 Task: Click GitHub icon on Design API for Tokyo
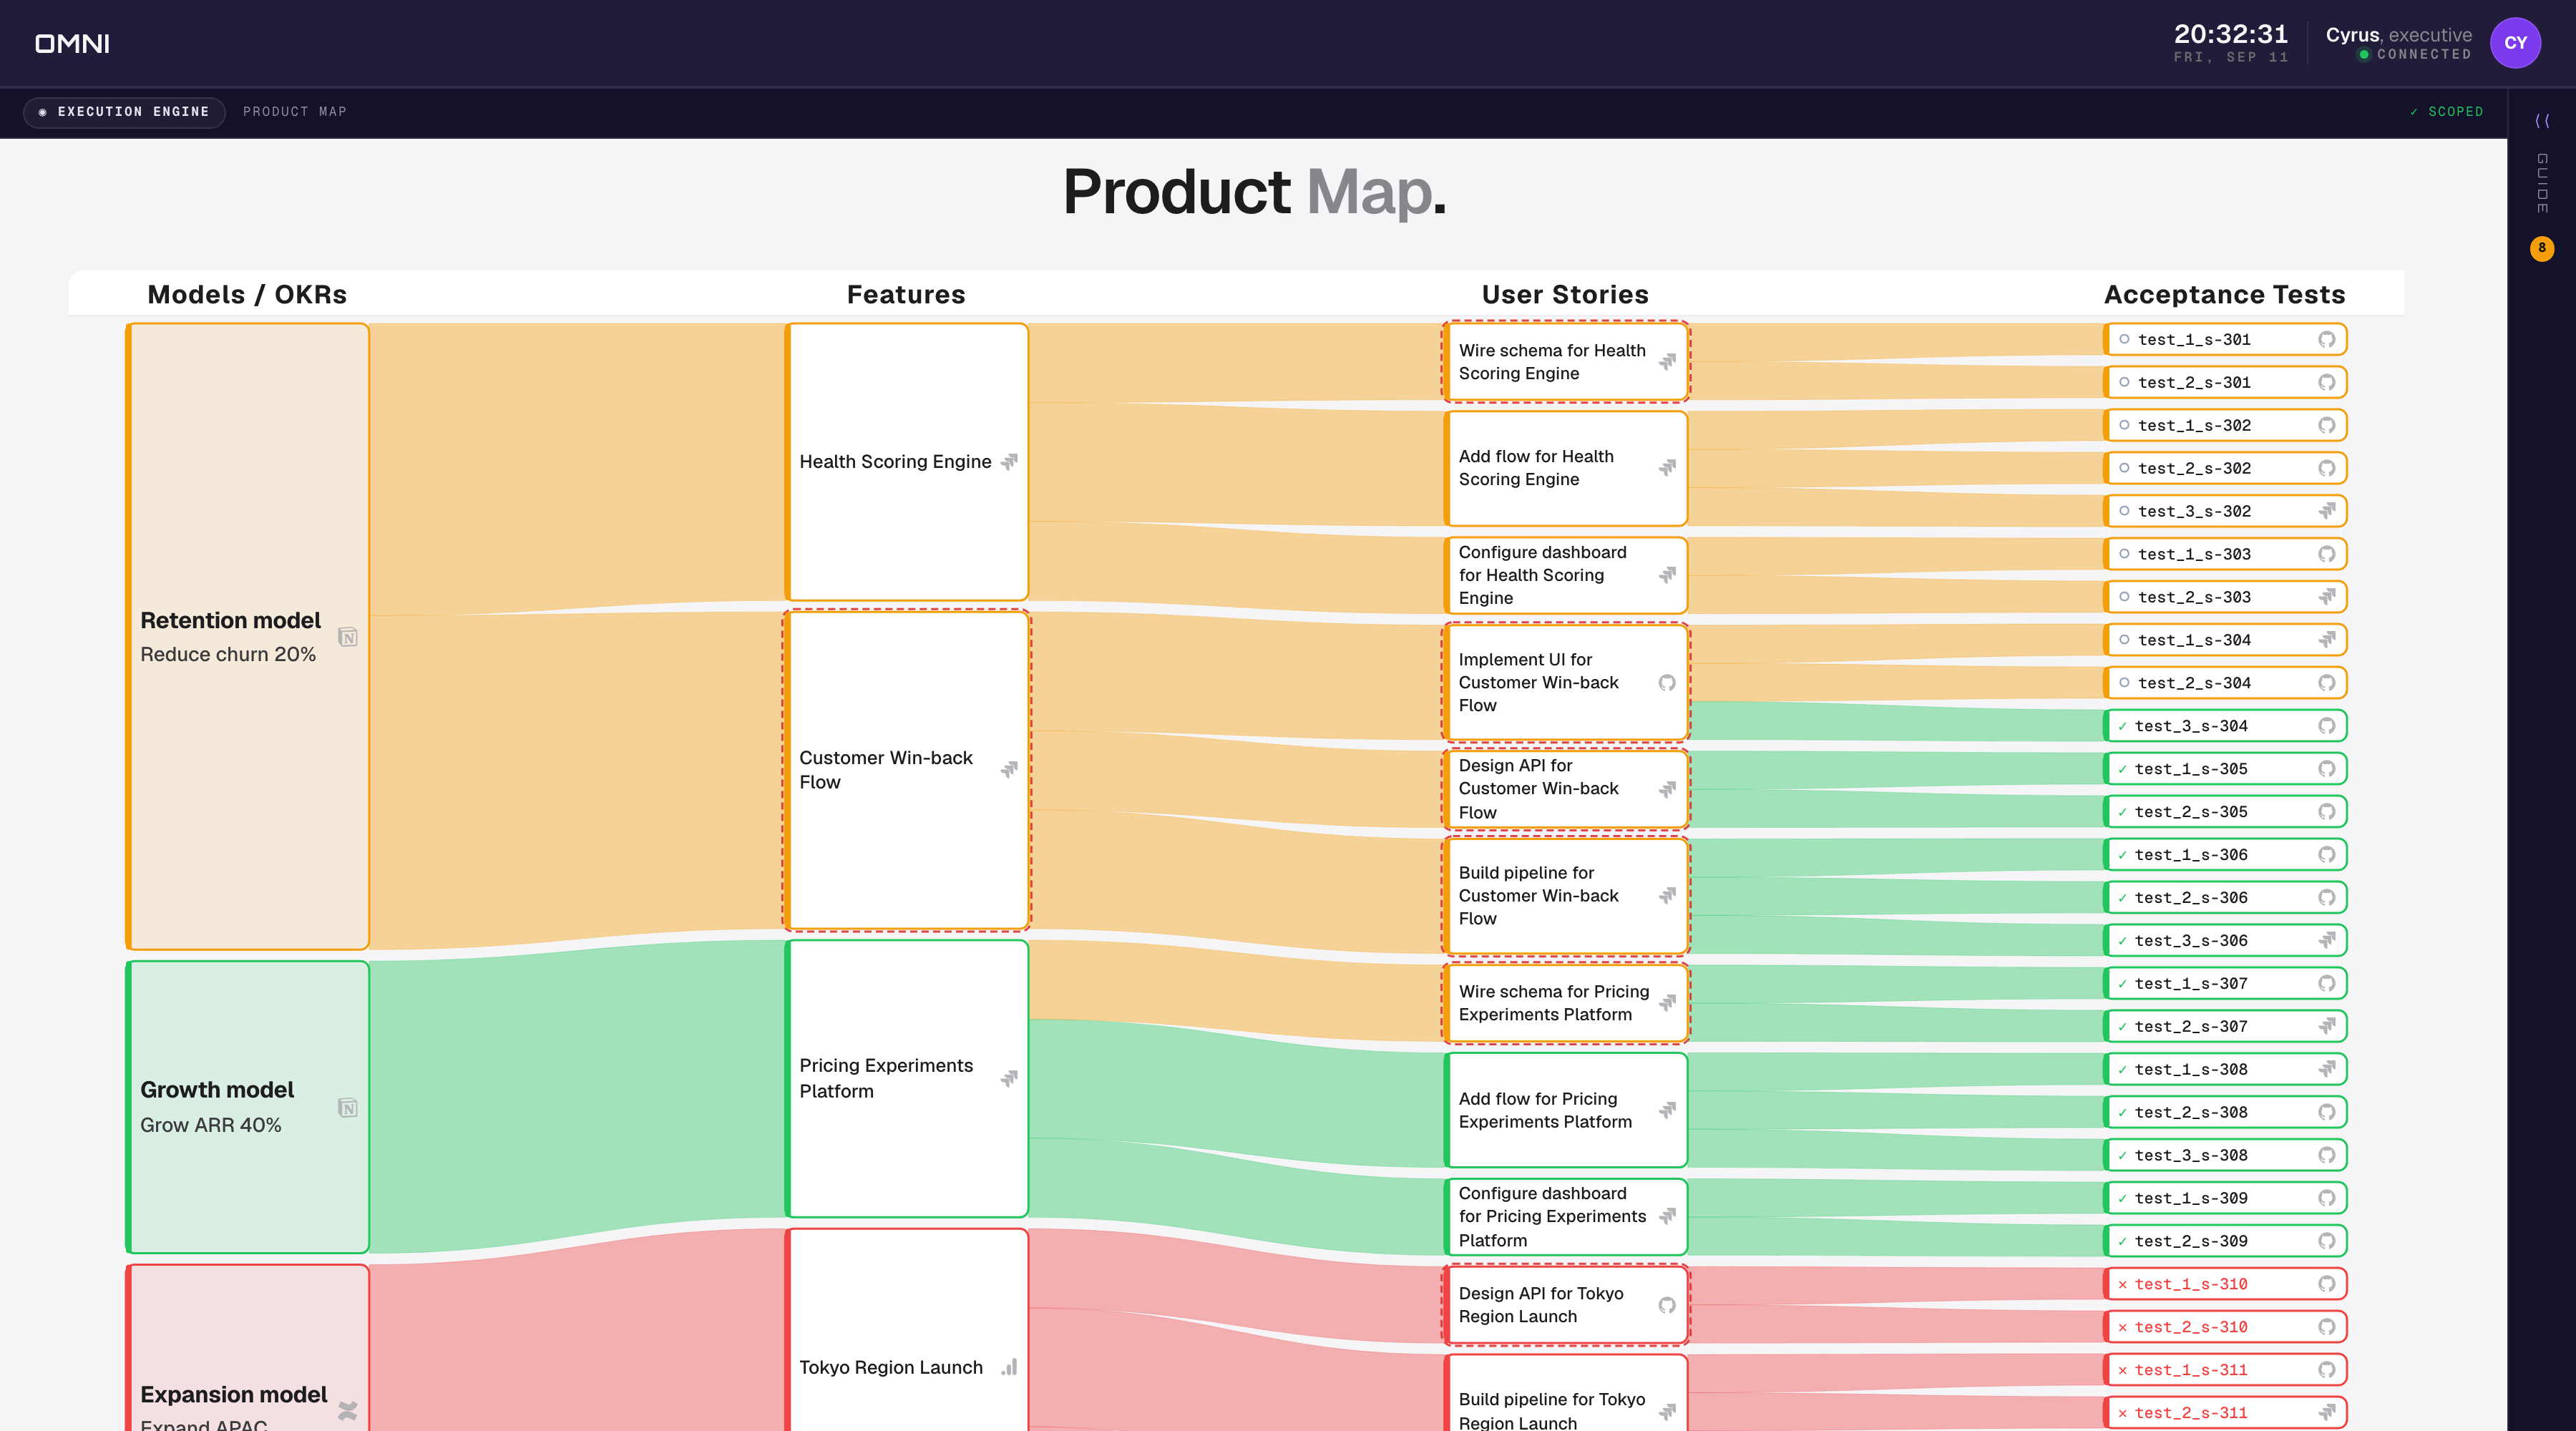(x=1667, y=1305)
